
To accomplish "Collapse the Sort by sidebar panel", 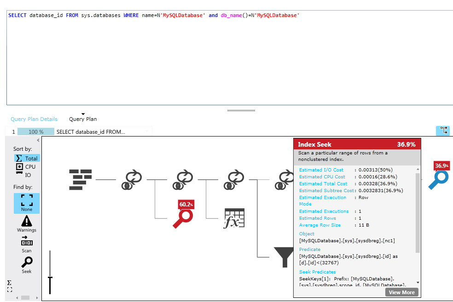I will (38, 141).
